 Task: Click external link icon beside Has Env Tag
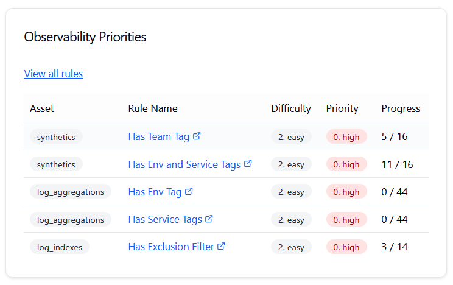189,191
